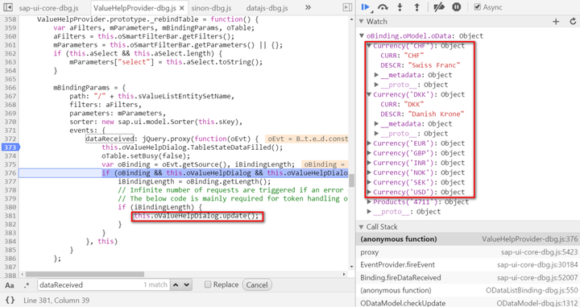Step into next function call

coord(400,7)
